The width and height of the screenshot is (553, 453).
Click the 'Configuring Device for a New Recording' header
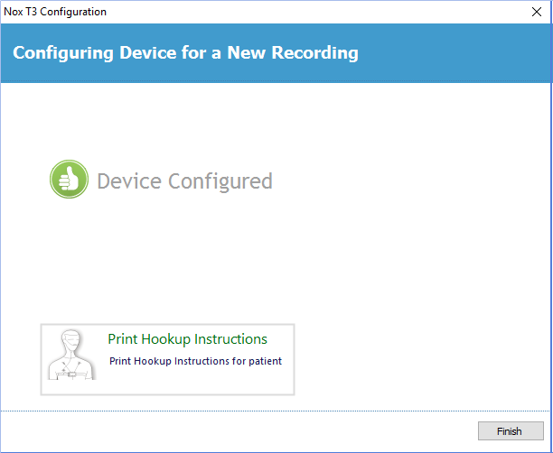(185, 52)
